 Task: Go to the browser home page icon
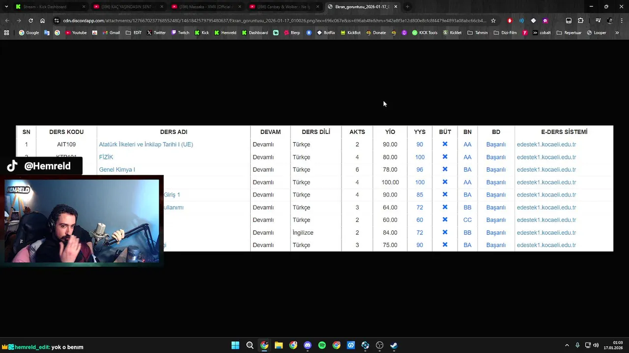[x=43, y=21]
